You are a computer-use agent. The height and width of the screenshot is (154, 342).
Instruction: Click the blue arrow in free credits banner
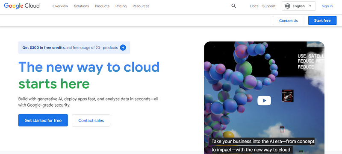pos(123,47)
